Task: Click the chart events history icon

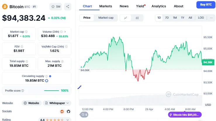Action: point(84,115)
